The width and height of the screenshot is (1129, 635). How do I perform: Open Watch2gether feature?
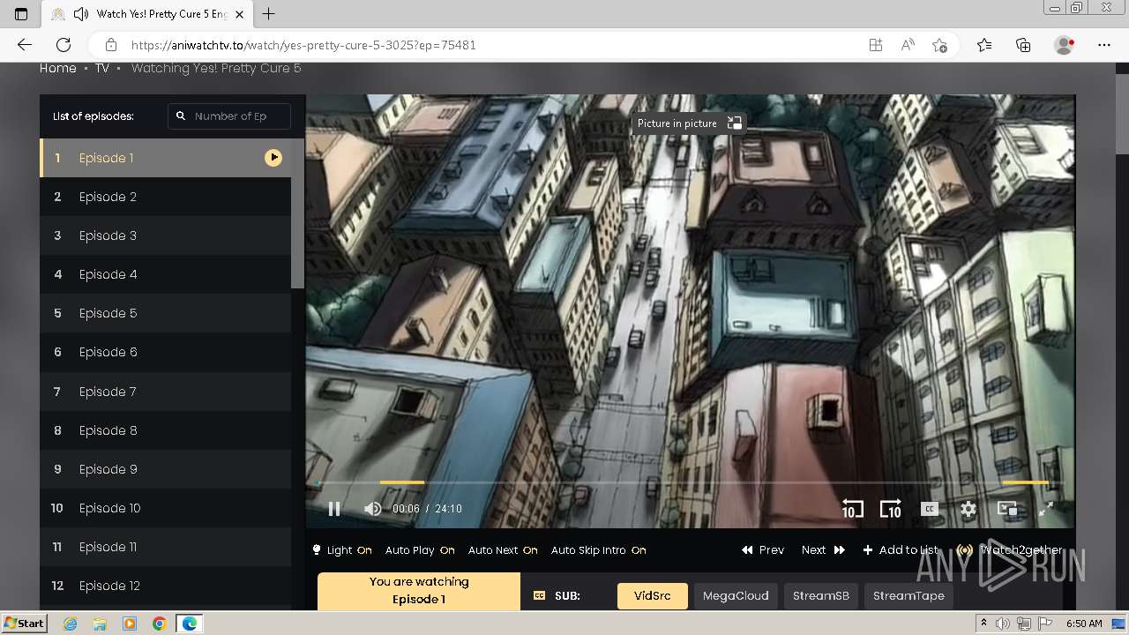coord(1010,549)
